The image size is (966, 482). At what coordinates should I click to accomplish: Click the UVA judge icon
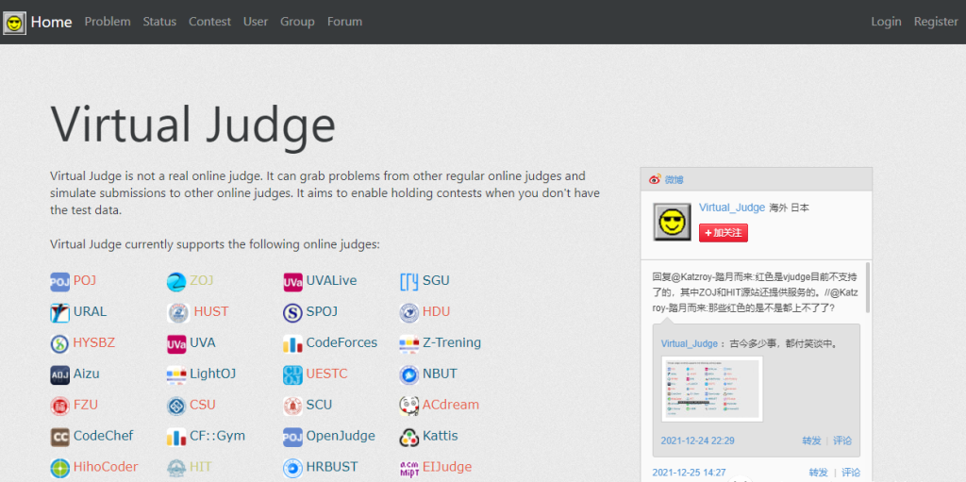click(176, 343)
